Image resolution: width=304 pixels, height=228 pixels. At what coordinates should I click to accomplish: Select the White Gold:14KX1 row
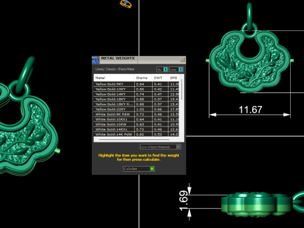click(136, 129)
